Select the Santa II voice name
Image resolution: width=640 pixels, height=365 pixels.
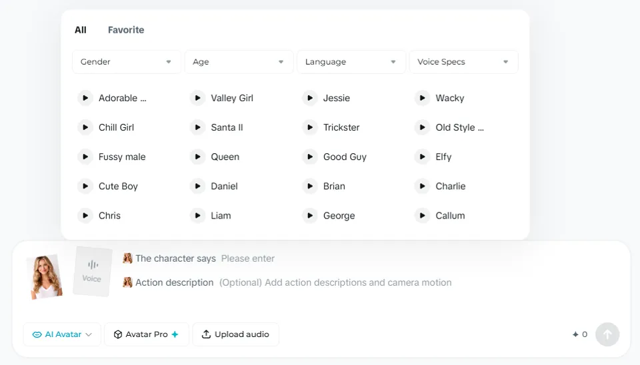[227, 127]
